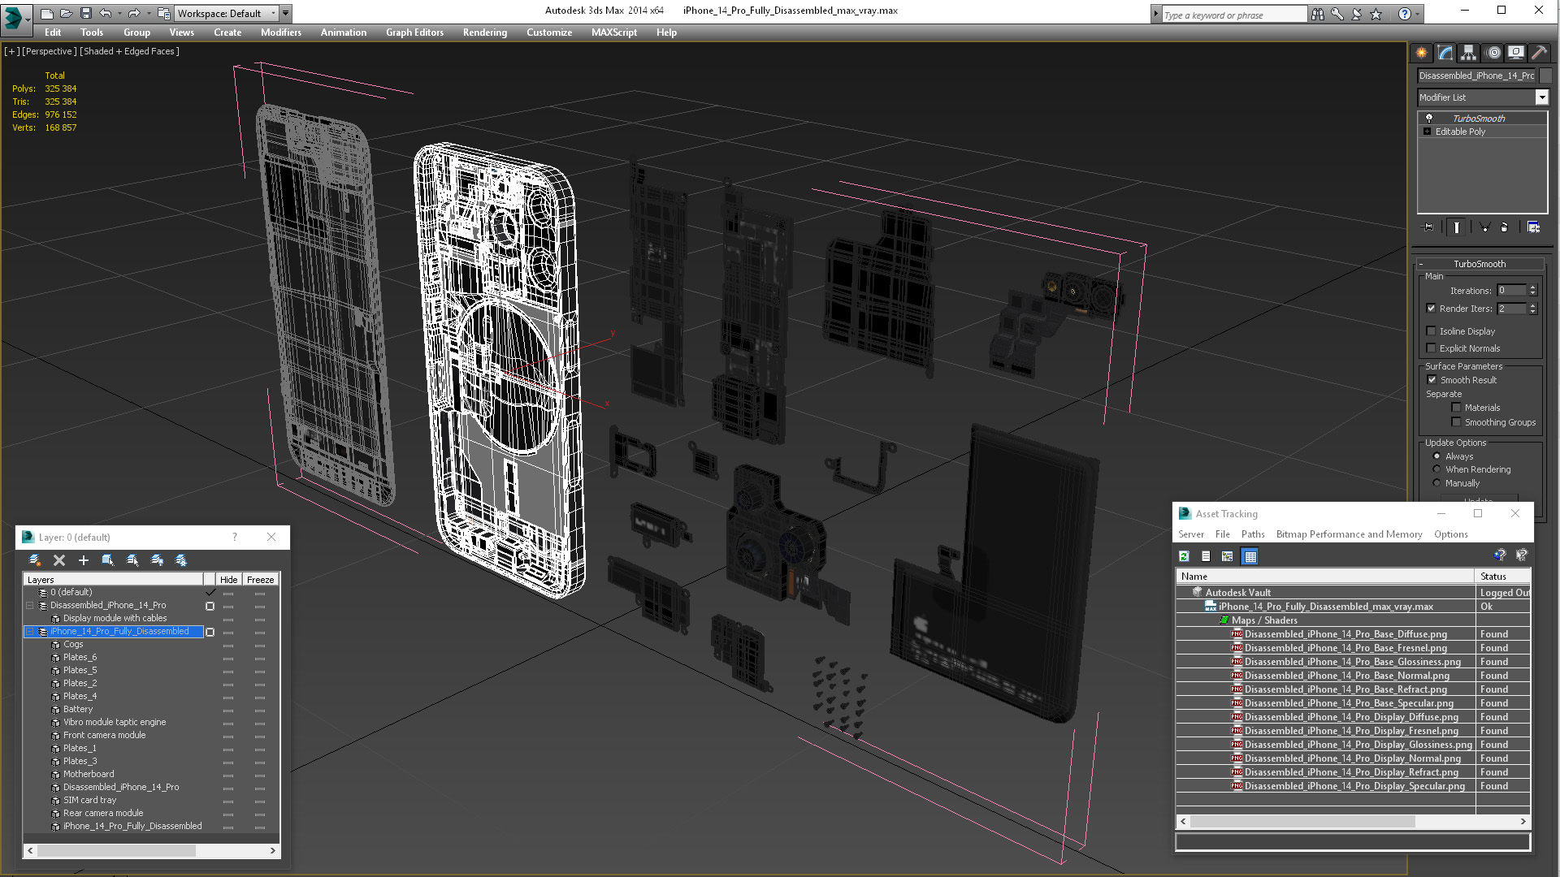1560x877 pixels.
Task: Click the Freeze column header
Action: tap(260, 580)
